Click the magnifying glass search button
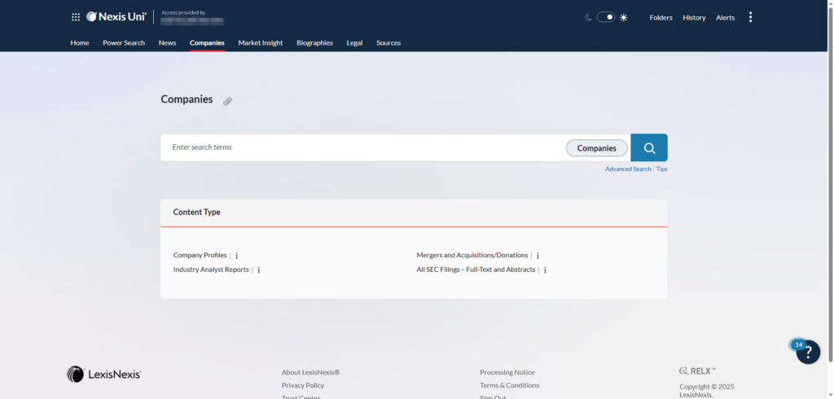The width and height of the screenshot is (834, 399). click(x=649, y=147)
